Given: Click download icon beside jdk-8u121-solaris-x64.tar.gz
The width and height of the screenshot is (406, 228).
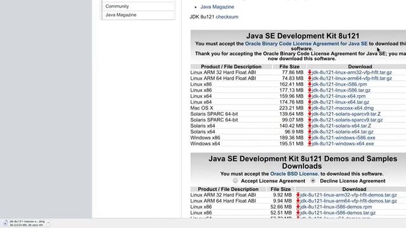Looking at the screenshot, I should (310, 132).
